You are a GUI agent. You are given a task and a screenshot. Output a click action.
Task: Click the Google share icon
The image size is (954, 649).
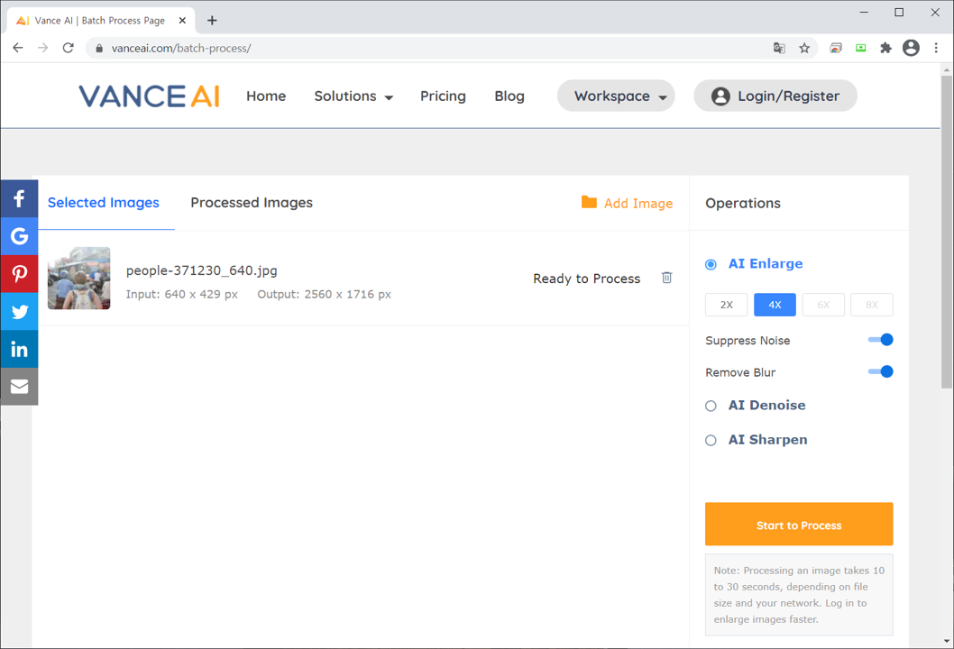(19, 236)
